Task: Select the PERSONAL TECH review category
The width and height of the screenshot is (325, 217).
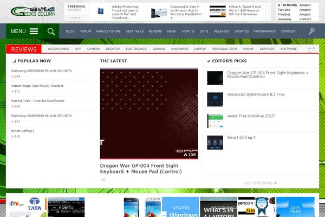Action: click(224, 49)
